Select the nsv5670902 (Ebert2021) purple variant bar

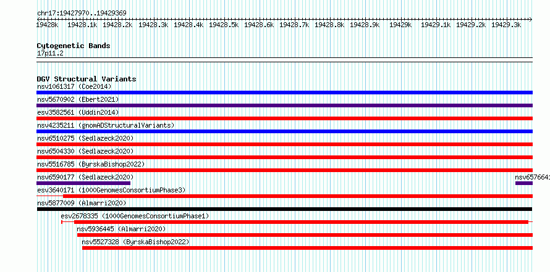coord(284,105)
